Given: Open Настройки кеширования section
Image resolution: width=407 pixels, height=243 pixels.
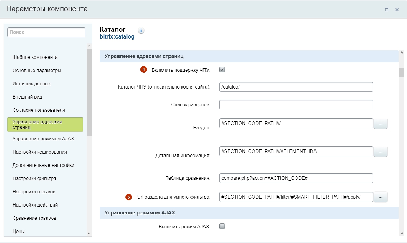Looking at the screenshot, I should click(40, 152).
